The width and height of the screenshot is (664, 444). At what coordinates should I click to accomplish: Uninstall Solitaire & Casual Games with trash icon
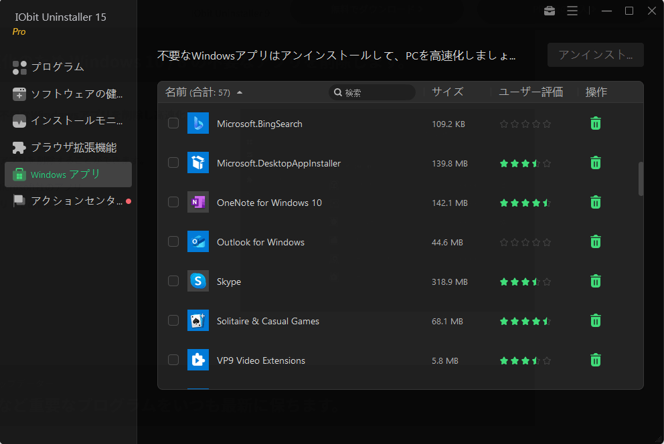click(596, 320)
